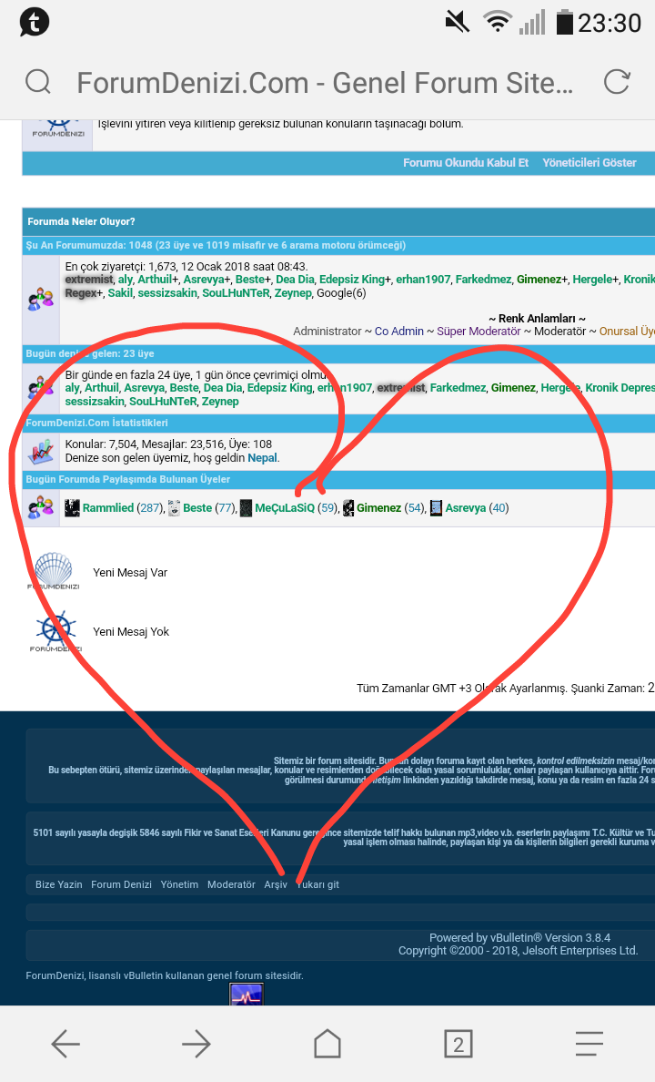Click today's posters group icon
Image resolution: width=655 pixels, height=1082 pixels.
[41, 508]
